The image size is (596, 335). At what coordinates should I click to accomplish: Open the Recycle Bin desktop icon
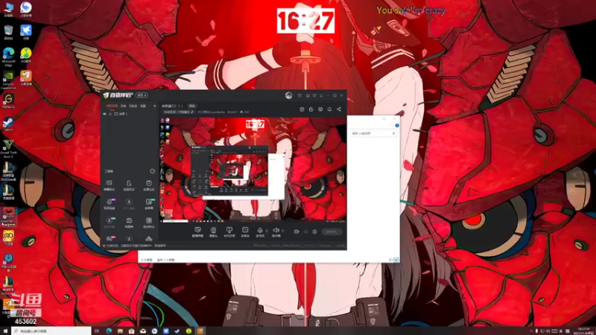8,32
